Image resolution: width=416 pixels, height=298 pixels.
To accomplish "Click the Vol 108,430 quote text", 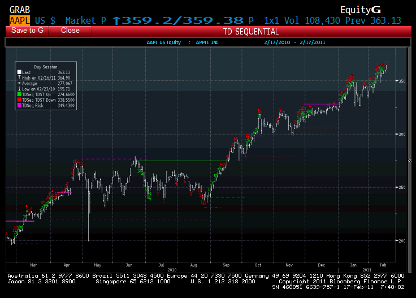I will [x=312, y=20].
